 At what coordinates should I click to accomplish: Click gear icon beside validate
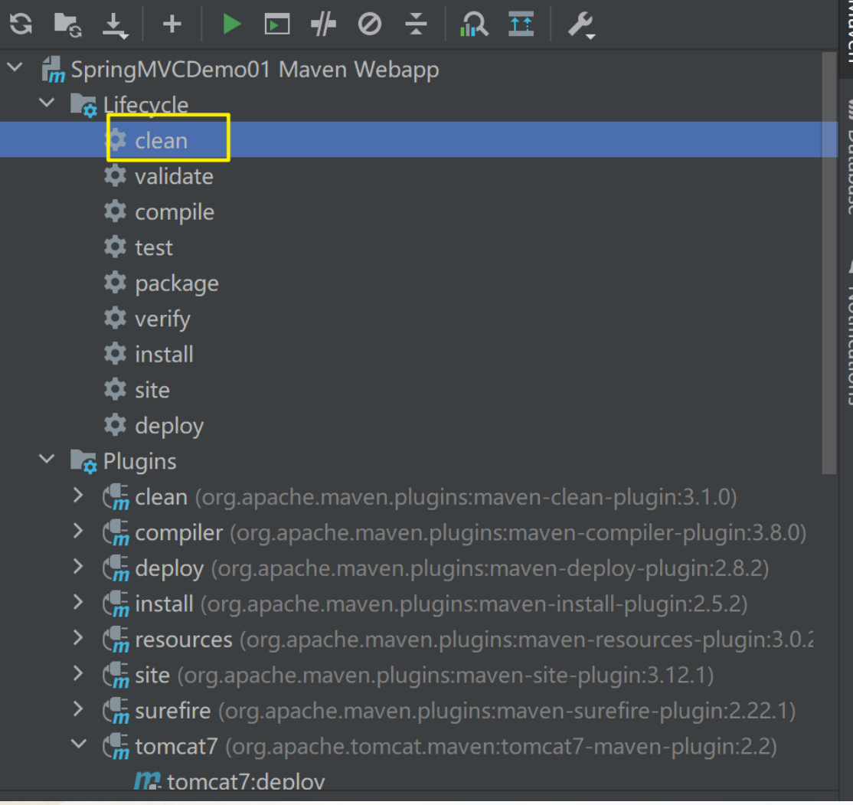[x=115, y=176]
